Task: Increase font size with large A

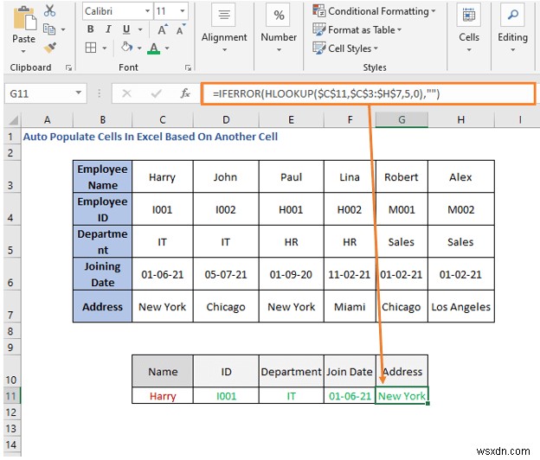Action: point(163,29)
